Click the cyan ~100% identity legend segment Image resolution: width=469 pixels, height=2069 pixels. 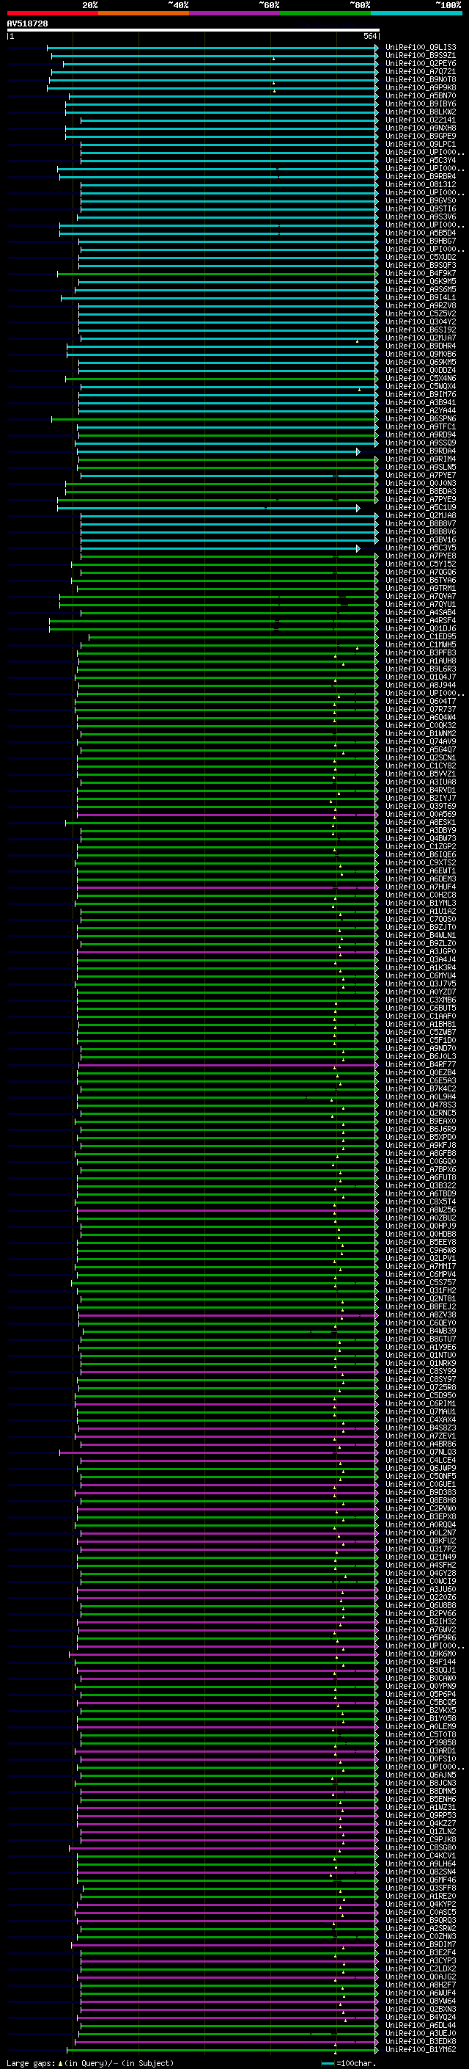(x=416, y=13)
